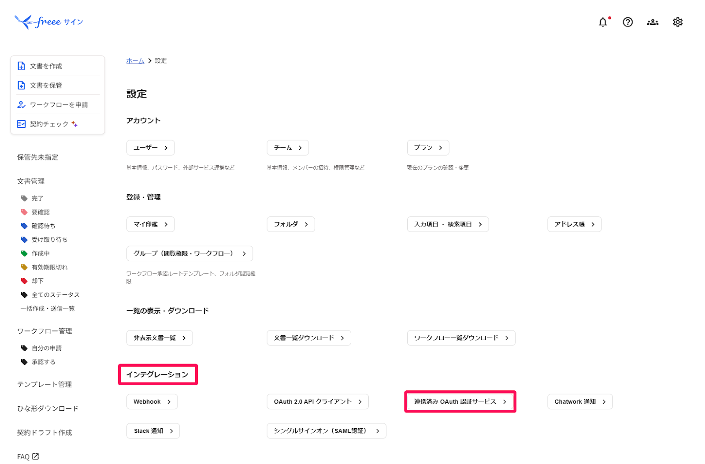
Task: Click the blue tag icon for 確認待ち
Action: click(24, 226)
